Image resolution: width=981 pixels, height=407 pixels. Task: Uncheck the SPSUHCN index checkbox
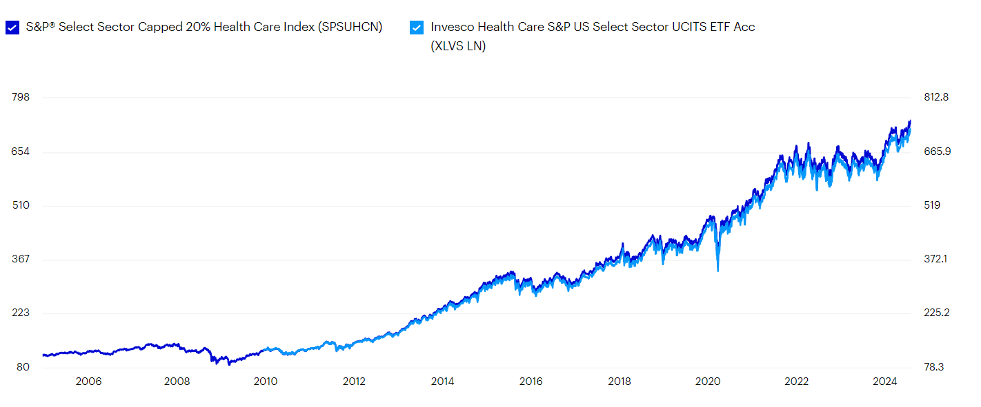(x=12, y=28)
